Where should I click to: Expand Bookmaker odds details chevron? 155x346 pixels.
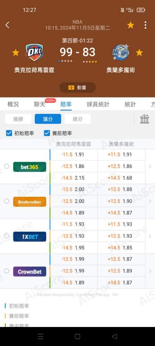click(150, 201)
